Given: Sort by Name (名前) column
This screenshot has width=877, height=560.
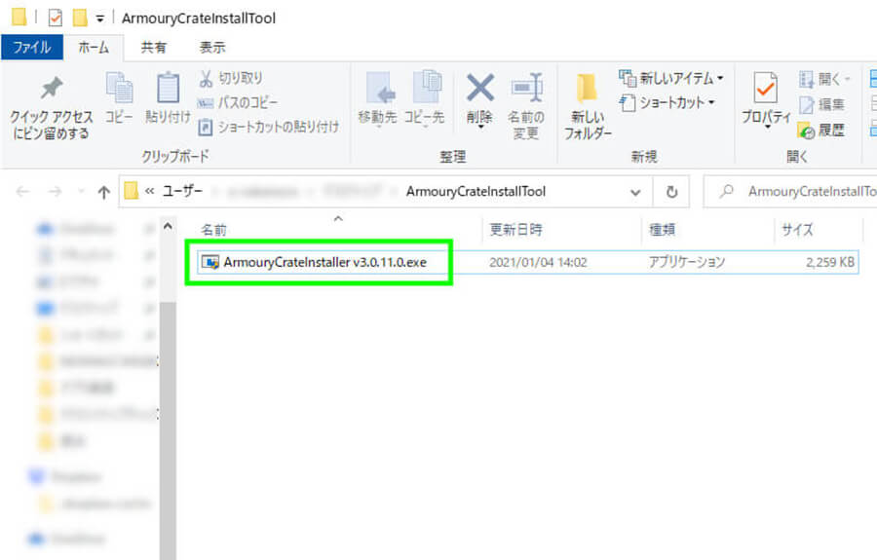Looking at the screenshot, I should [214, 230].
